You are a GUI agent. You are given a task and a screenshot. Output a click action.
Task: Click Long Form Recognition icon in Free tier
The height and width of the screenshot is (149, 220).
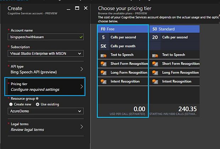click(104, 73)
